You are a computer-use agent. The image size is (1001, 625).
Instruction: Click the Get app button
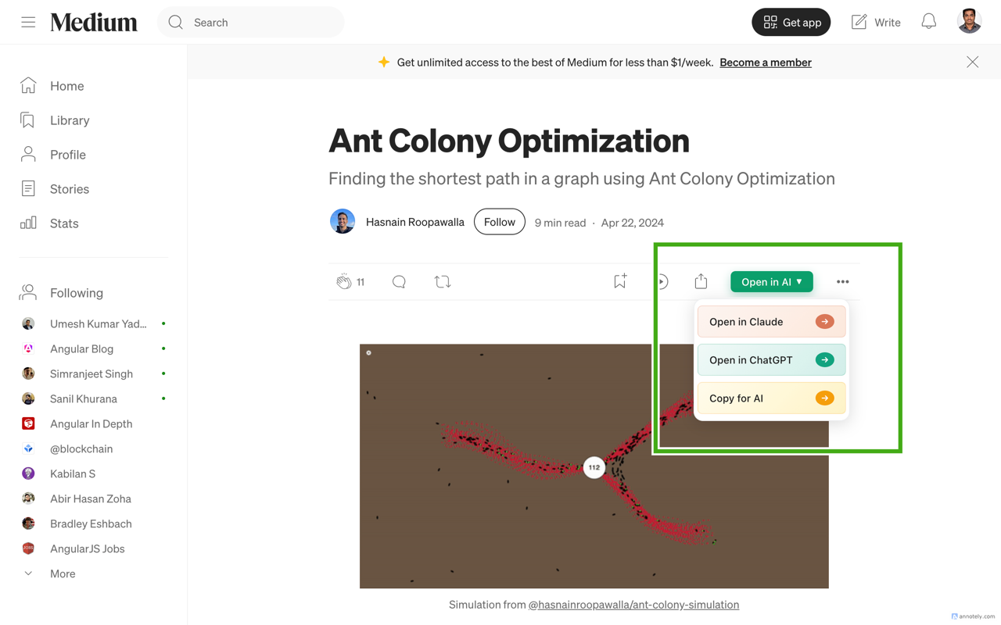tap(791, 22)
